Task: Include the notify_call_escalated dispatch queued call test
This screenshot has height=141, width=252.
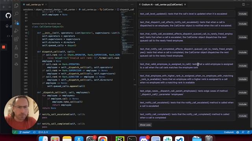Action: [x=243, y=37]
